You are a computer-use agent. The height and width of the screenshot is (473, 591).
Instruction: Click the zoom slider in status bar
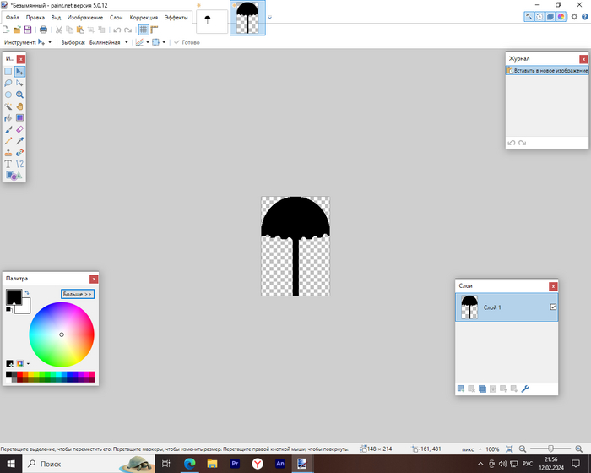(x=551, y=449)
